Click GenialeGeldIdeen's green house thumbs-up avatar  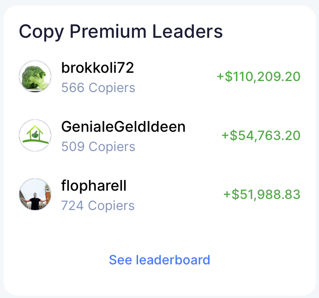(x=35, y=135)
